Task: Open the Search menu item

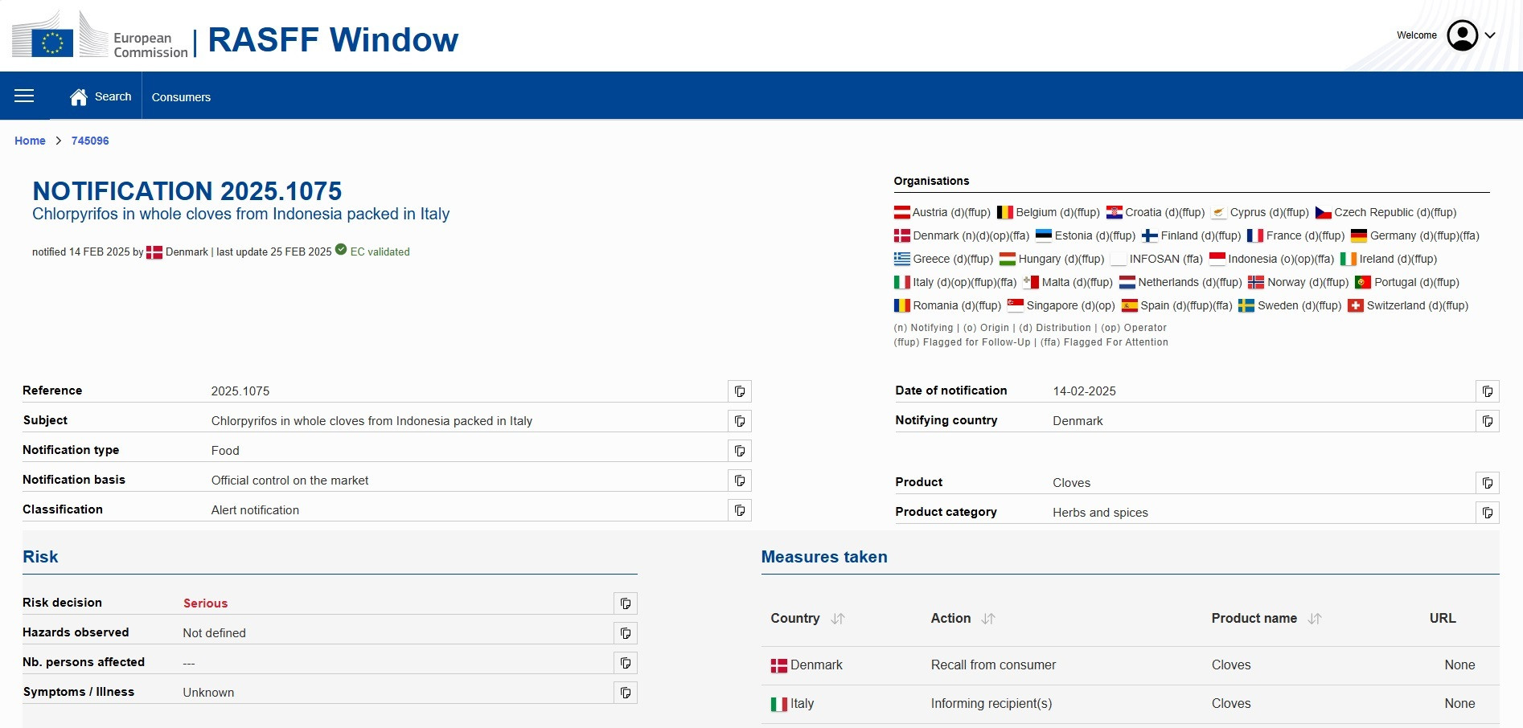Action: [x=113, y=96]
